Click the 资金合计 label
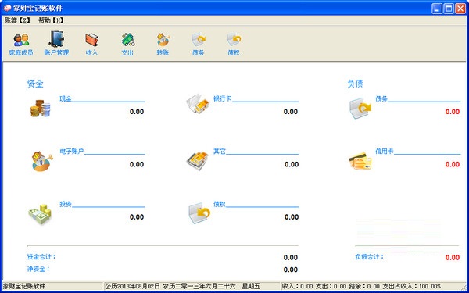The image size is (469, 293). tap(41, 256)
